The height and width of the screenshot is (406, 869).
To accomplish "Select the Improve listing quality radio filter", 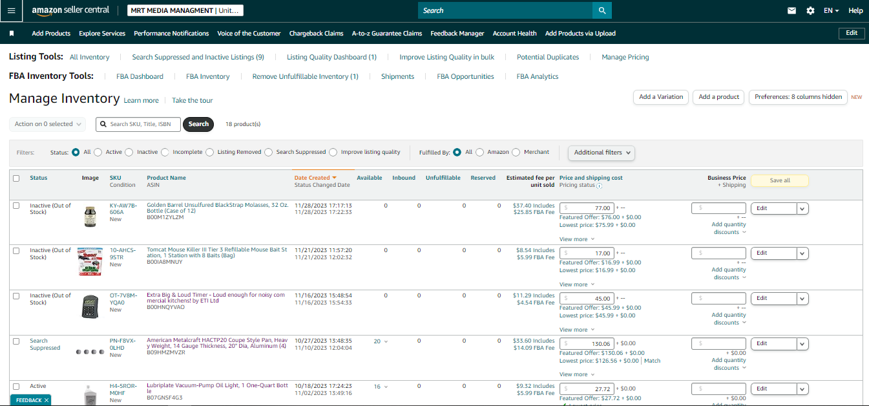I will pyautogui.click(x=333, y=153).
